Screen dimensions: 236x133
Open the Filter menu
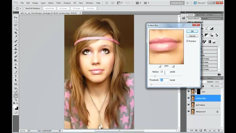click(x=58, y=3)
